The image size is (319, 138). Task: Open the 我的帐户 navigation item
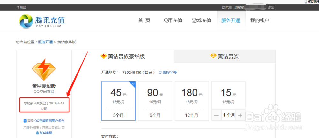click(x=260, y=20)
